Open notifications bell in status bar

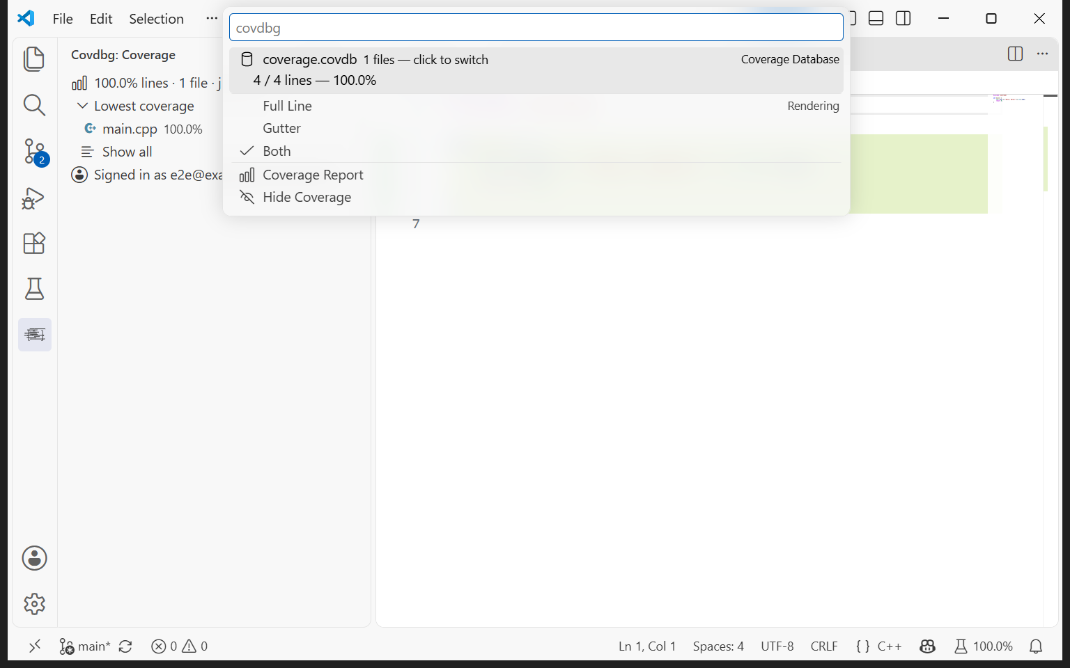(1036, 646)
